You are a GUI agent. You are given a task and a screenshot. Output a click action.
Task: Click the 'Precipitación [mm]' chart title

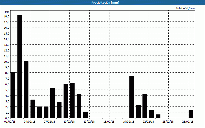[105, 3]
